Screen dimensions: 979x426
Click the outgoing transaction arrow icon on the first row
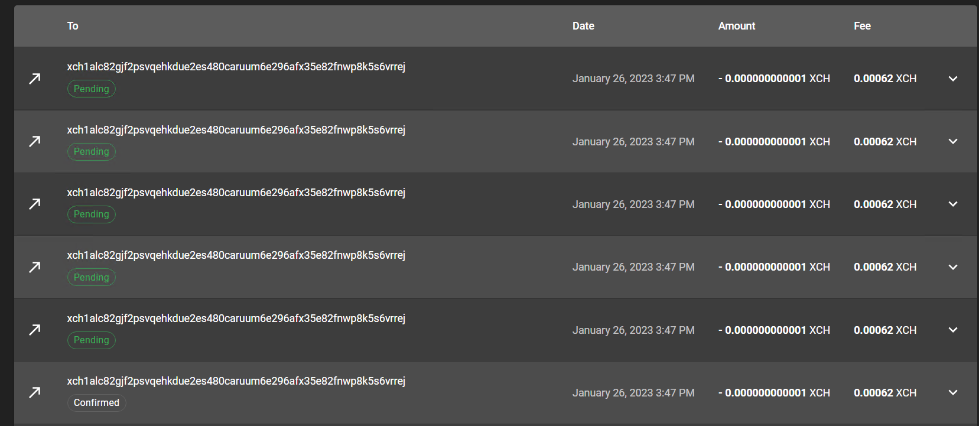point(35,78)
